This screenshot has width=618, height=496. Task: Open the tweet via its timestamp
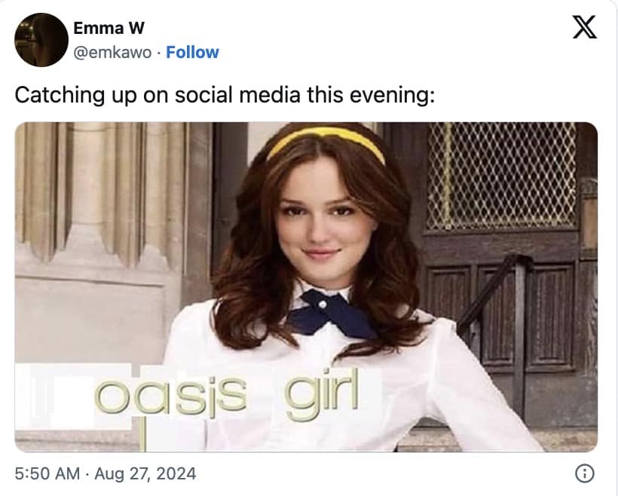(106, 474)
